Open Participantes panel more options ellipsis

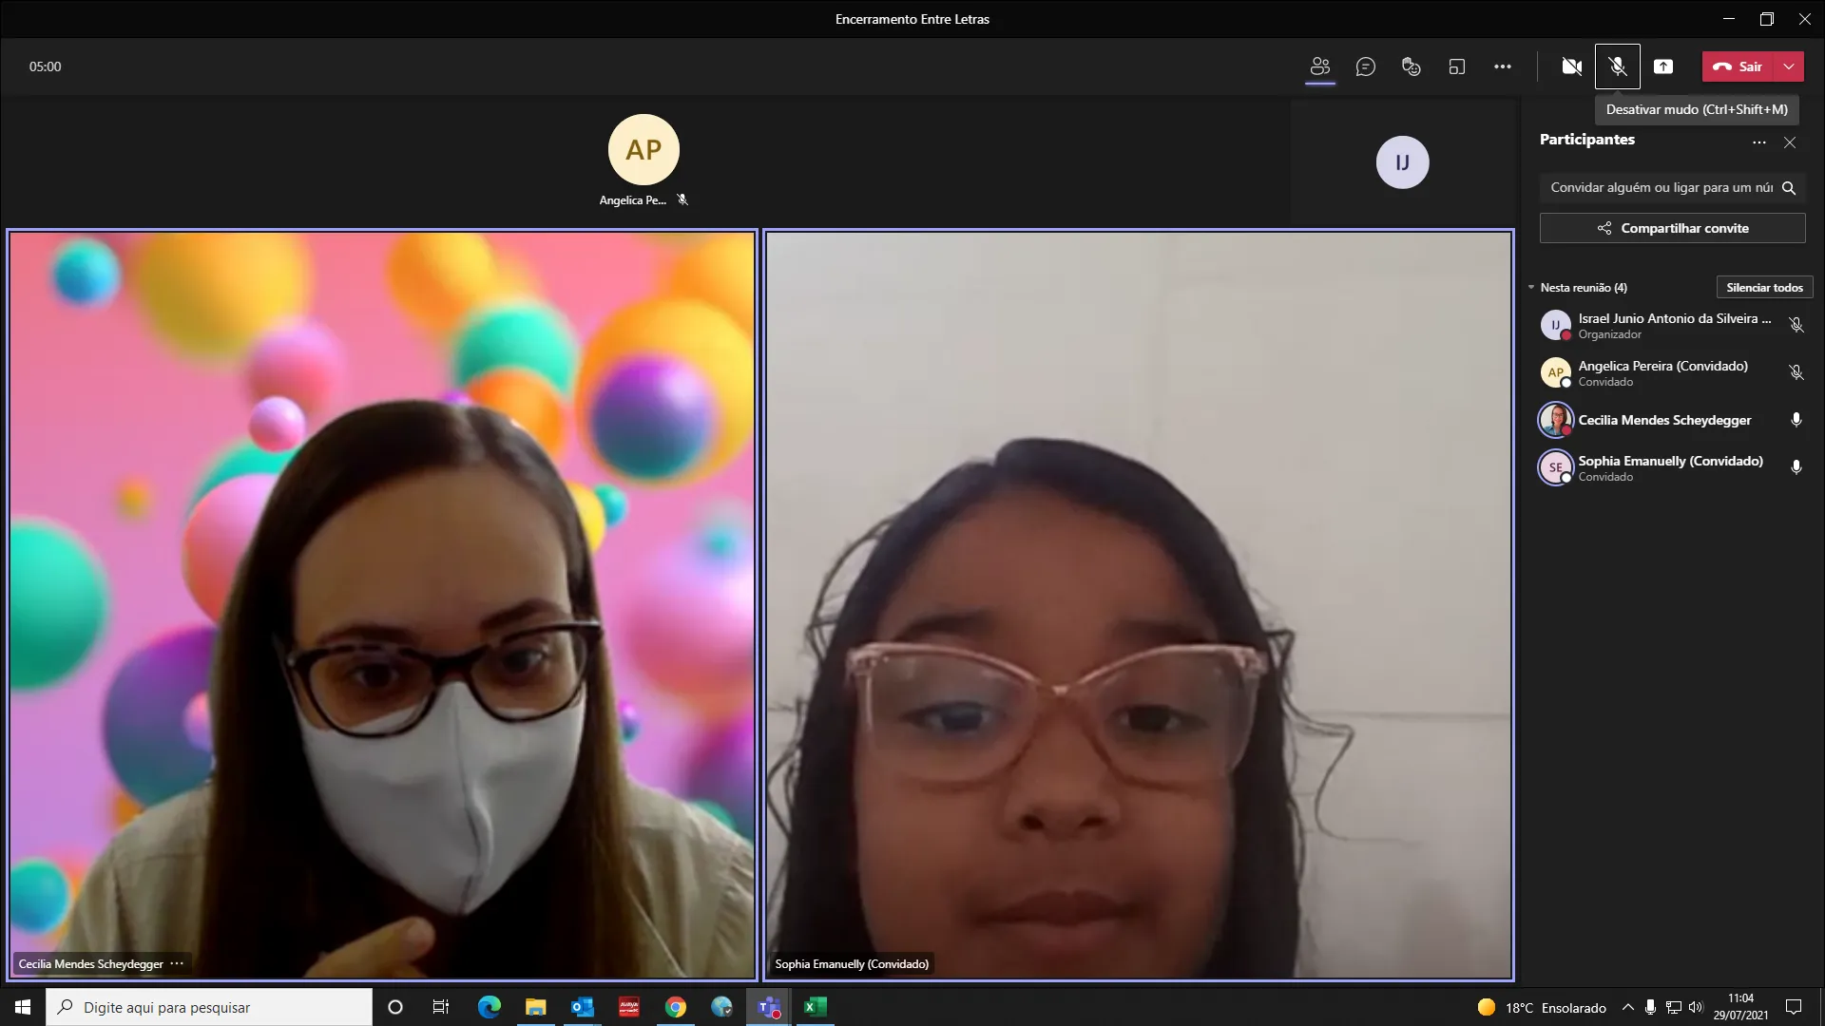coord(1758,142)
